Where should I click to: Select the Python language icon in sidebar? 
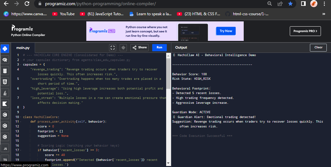coord(5,49)
